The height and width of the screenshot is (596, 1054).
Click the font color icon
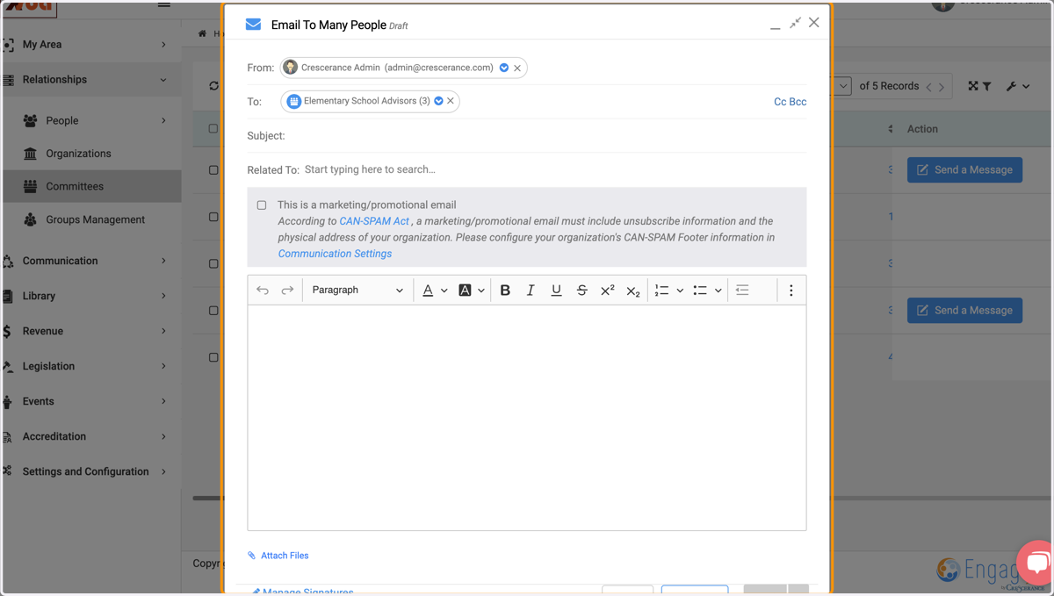tap(428, 290)
